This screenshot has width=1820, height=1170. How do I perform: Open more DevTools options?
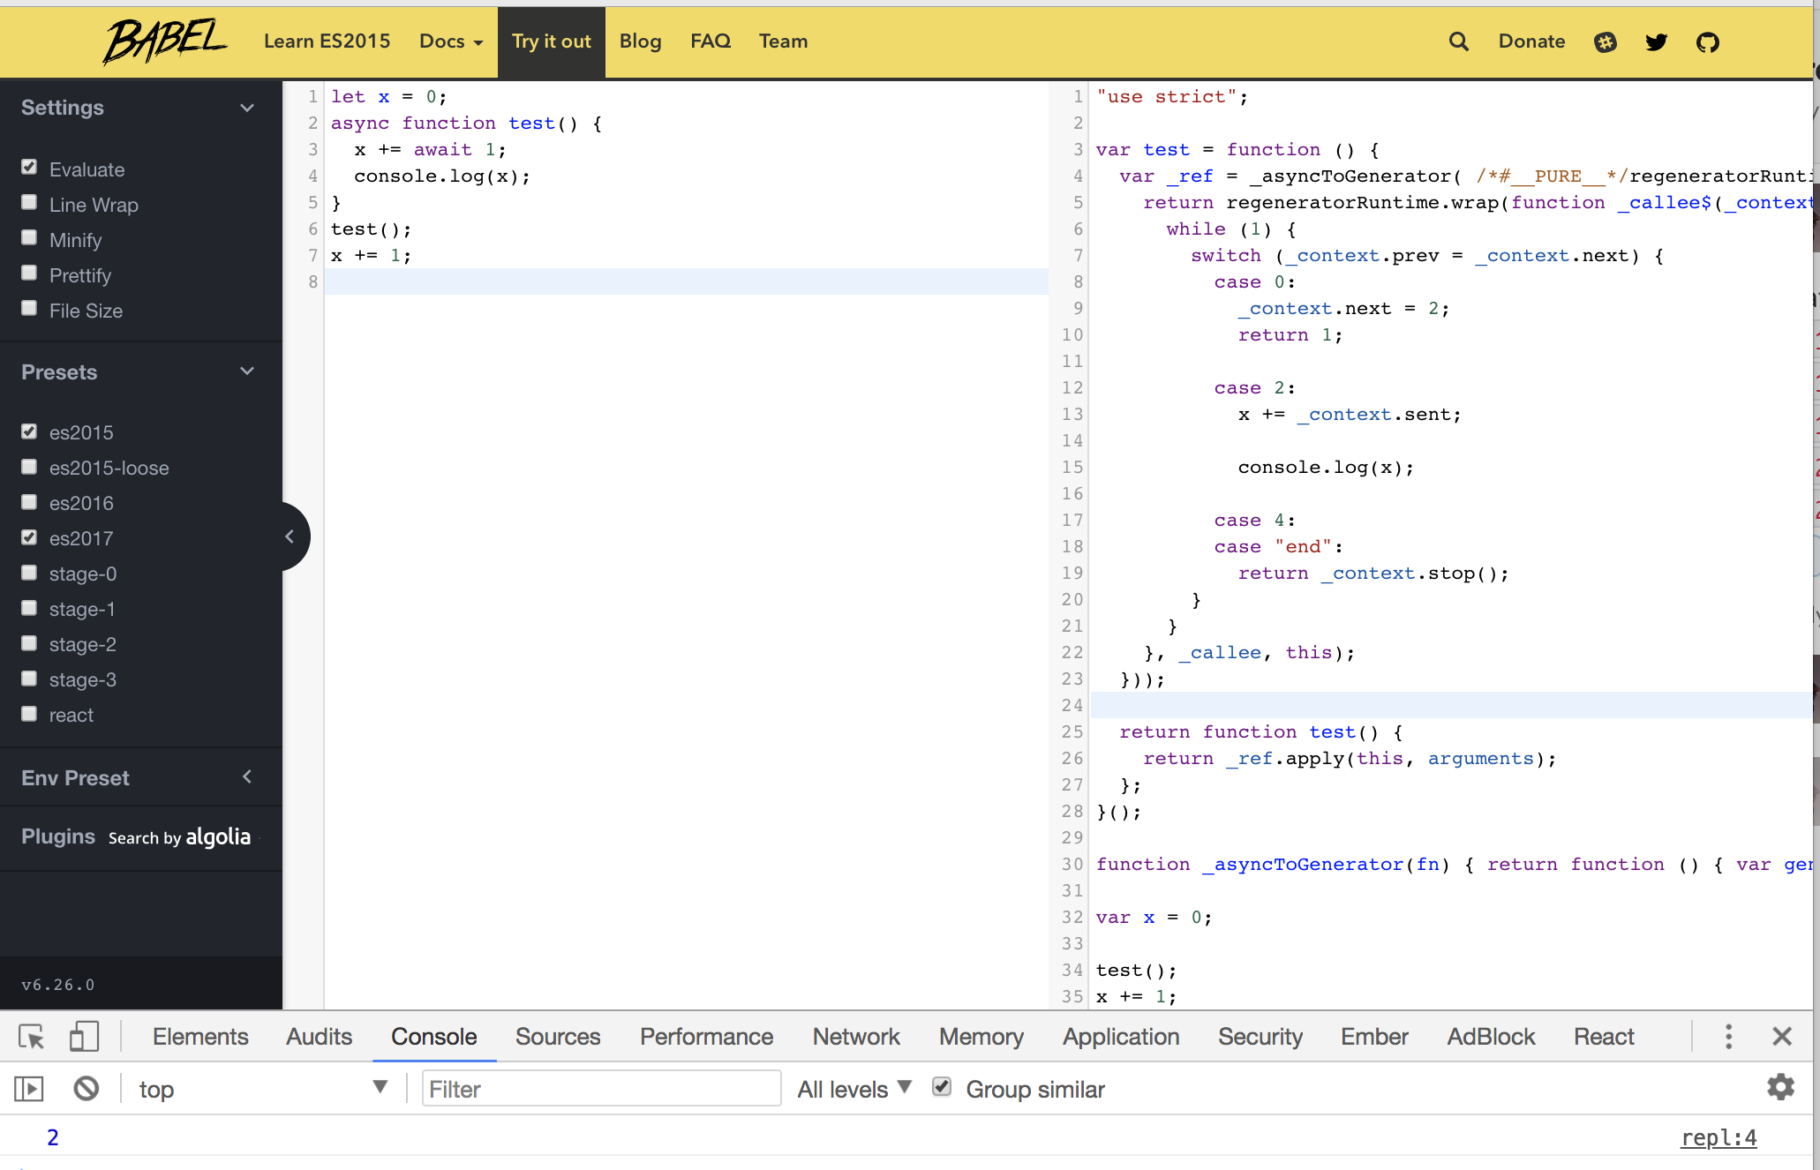pos(1728,1037)
